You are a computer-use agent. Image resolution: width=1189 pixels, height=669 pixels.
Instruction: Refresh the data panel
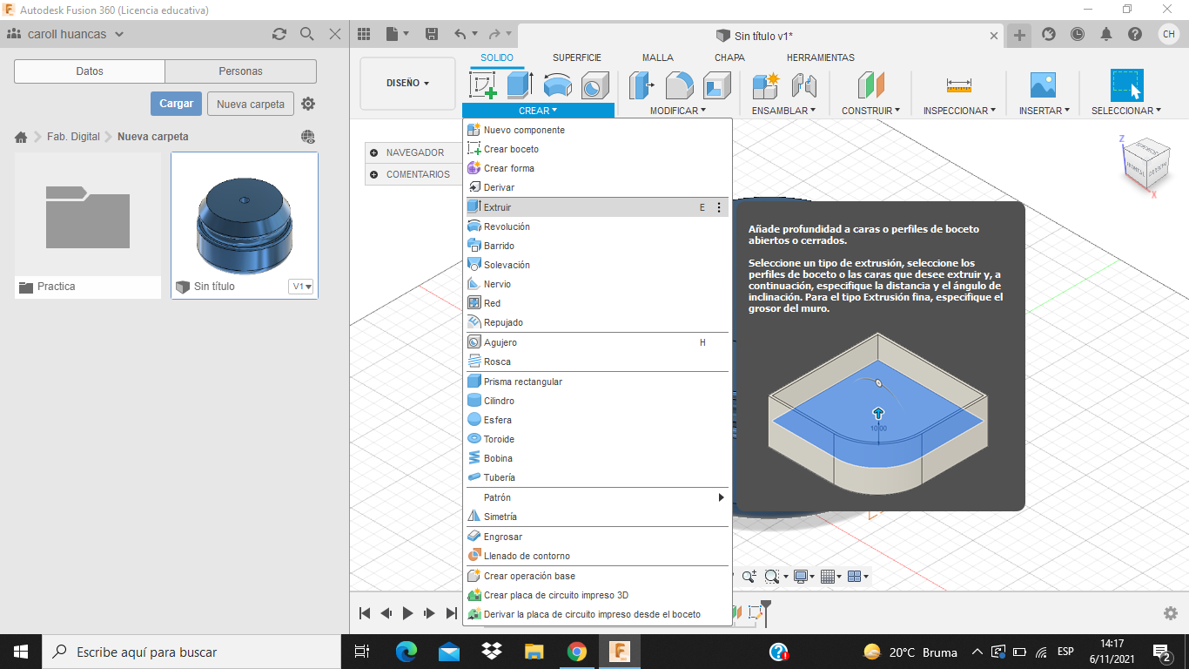(279, 34)
